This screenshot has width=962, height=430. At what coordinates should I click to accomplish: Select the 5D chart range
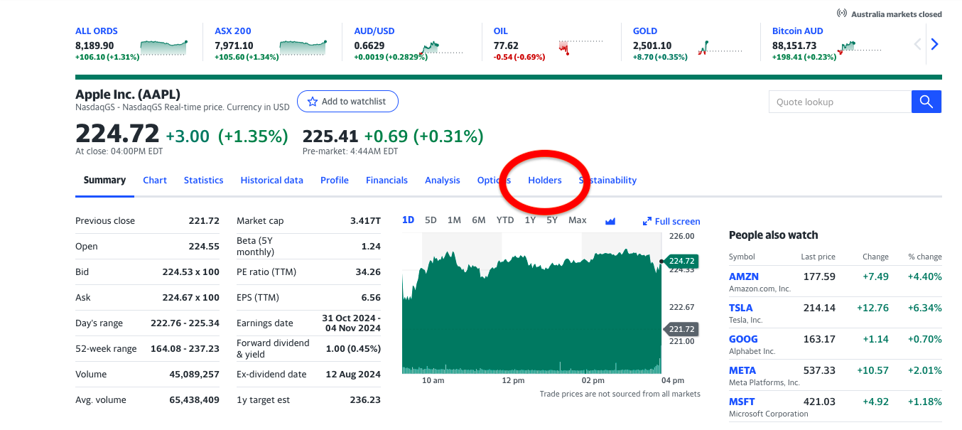click(431, 220)
